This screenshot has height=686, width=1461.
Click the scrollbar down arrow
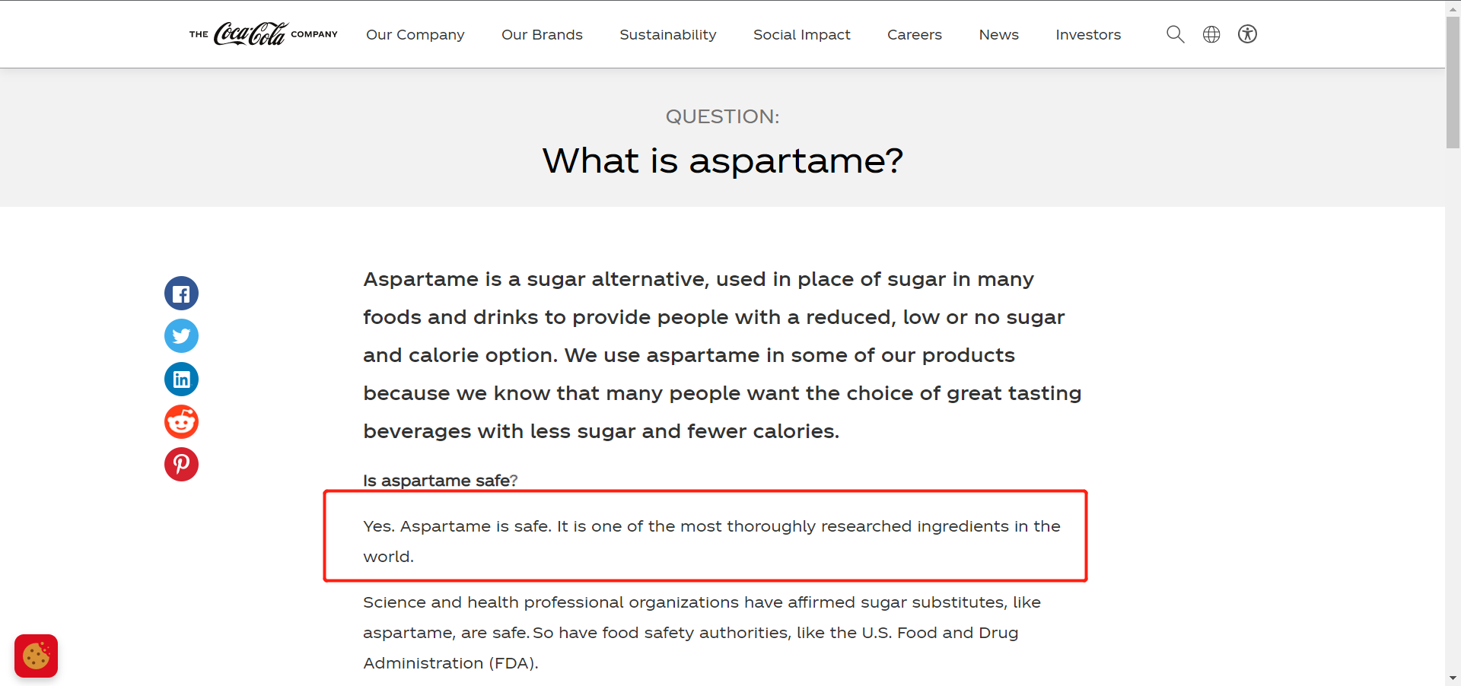(1453, 678)
